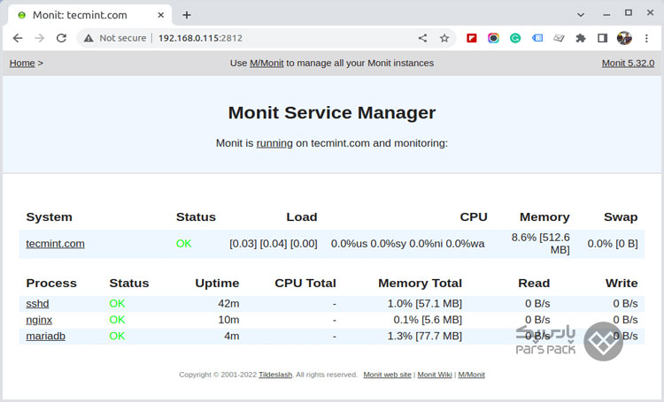Click the sshd uptime 42m

(x=228, y=304)
